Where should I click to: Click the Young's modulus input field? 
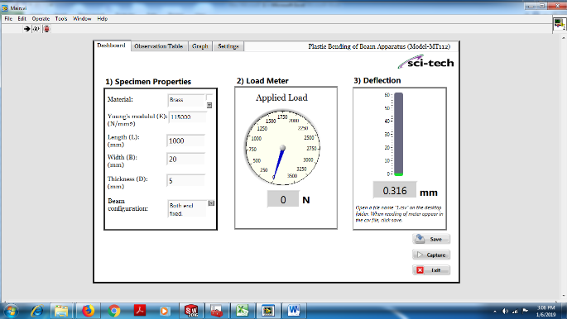[187, 117]
